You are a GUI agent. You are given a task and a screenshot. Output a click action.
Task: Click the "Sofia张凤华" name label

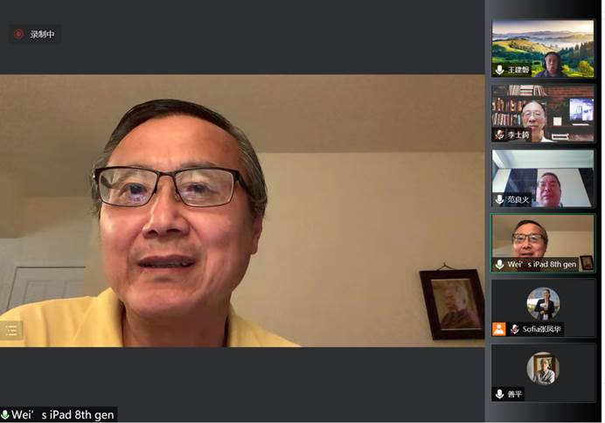pyautogui.click(x=542, y=329)
